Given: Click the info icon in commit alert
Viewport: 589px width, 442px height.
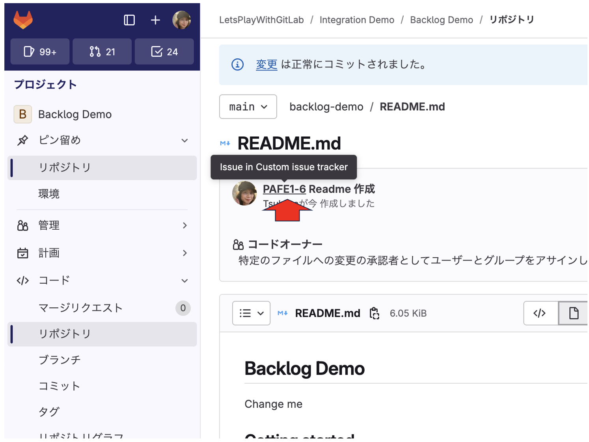Looking at the screenshot, I should [237, 64].
